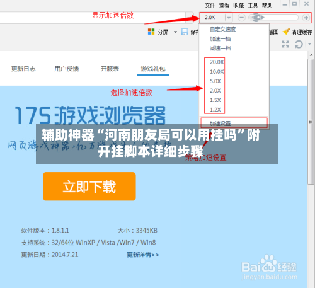Viewport: 315px width, 288px height.
Task: Click the 大小：3345KB text
Action: 137,231
